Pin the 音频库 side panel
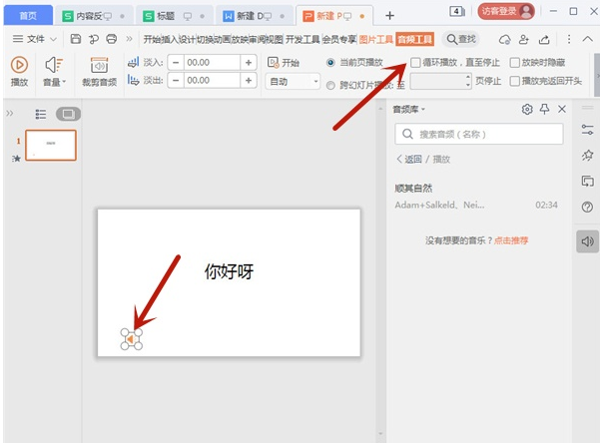 (x=544, y=109)
